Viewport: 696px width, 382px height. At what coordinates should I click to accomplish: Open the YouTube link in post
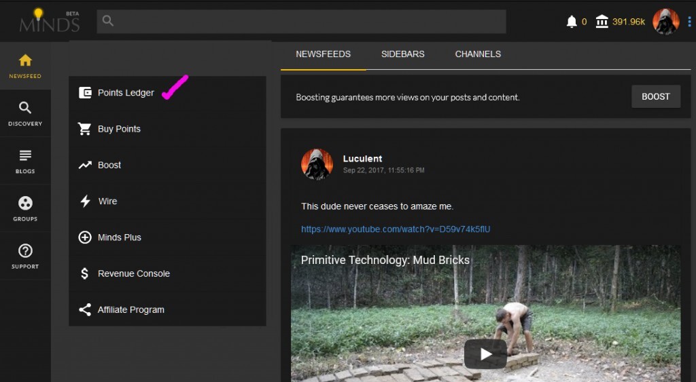pyautogui.click(x=396, y=229)
